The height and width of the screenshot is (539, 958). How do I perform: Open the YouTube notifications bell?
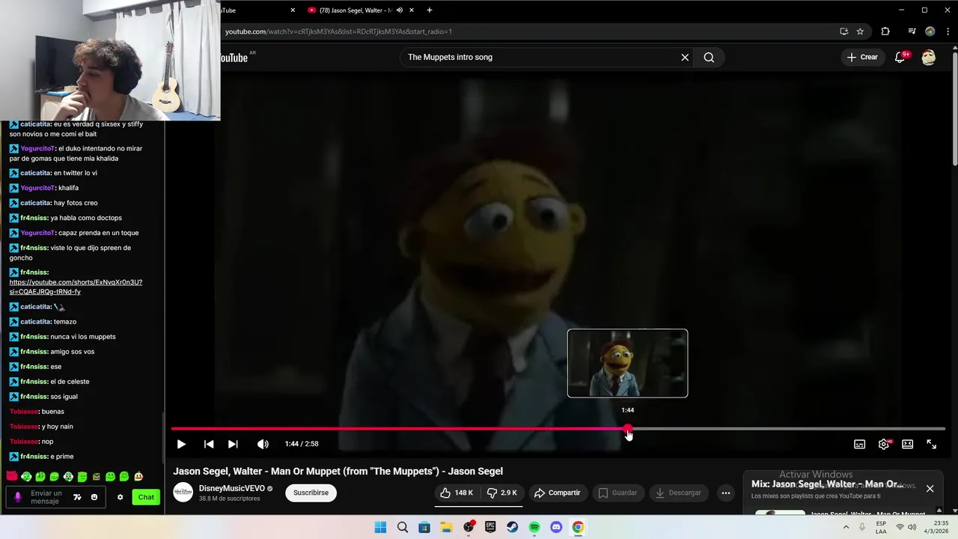click(x=900, y=57)
